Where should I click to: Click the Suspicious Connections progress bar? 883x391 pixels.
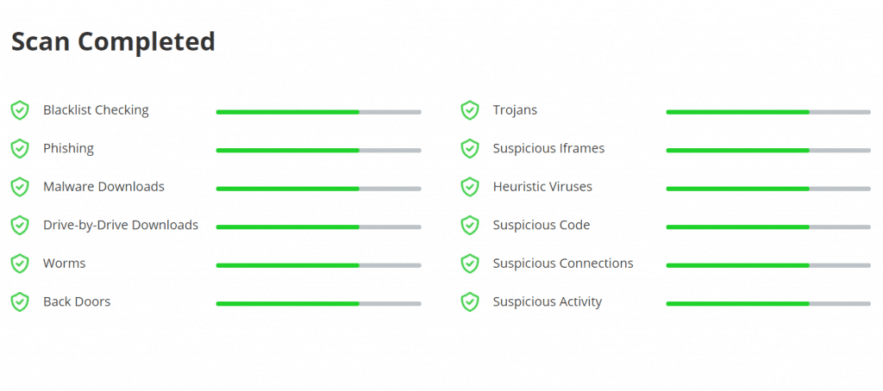pos(768,265)
